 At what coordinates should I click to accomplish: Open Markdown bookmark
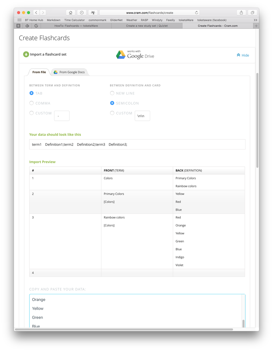click(x=54, y=20)
